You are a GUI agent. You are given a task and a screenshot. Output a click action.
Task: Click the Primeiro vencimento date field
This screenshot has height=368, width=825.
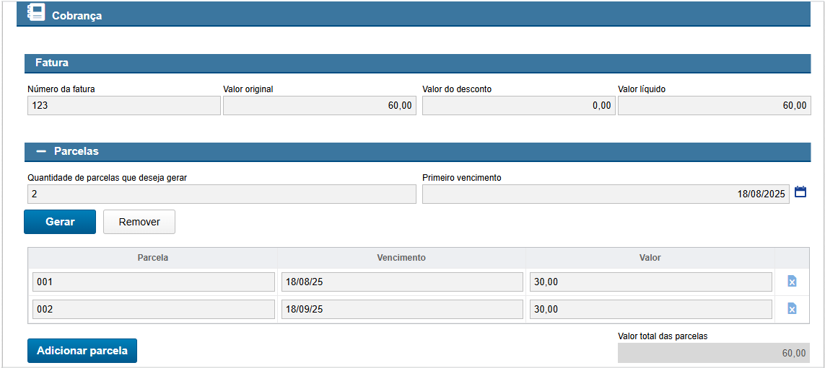605,194
